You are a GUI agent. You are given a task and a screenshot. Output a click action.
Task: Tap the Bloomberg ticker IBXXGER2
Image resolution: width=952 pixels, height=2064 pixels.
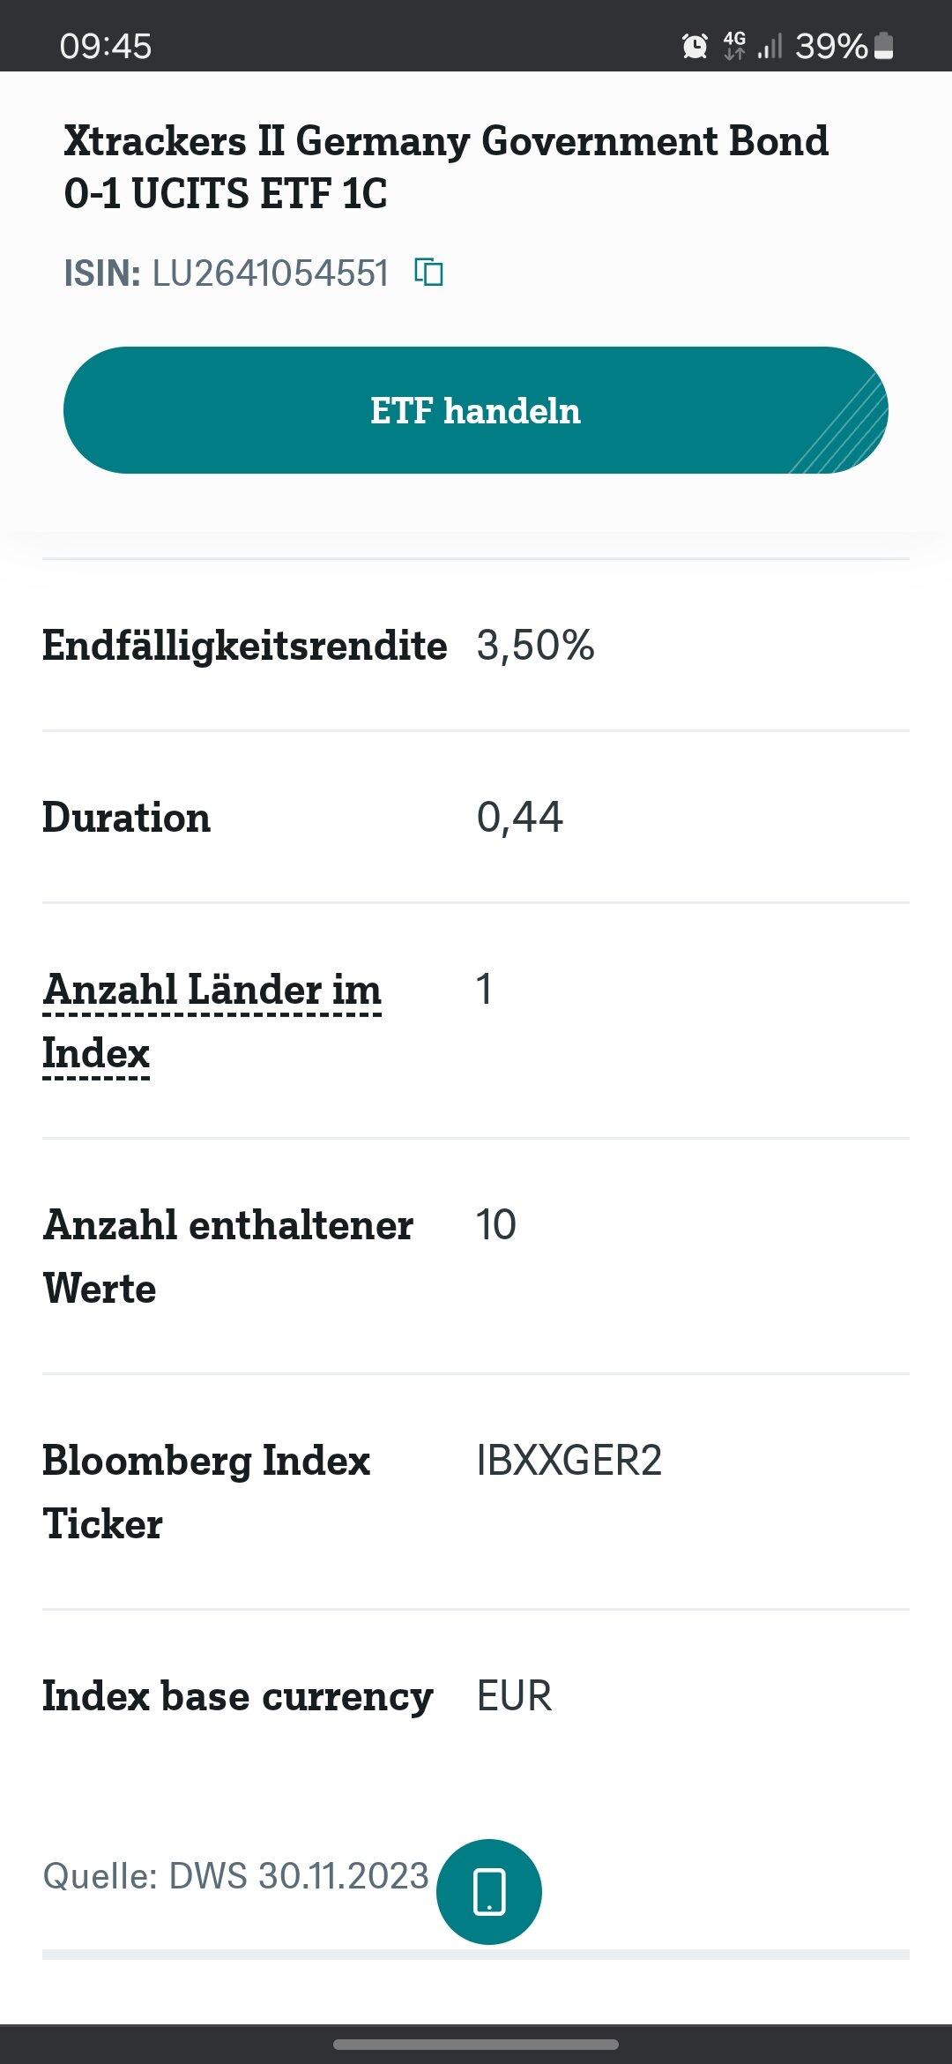[x=569, y=1461]
